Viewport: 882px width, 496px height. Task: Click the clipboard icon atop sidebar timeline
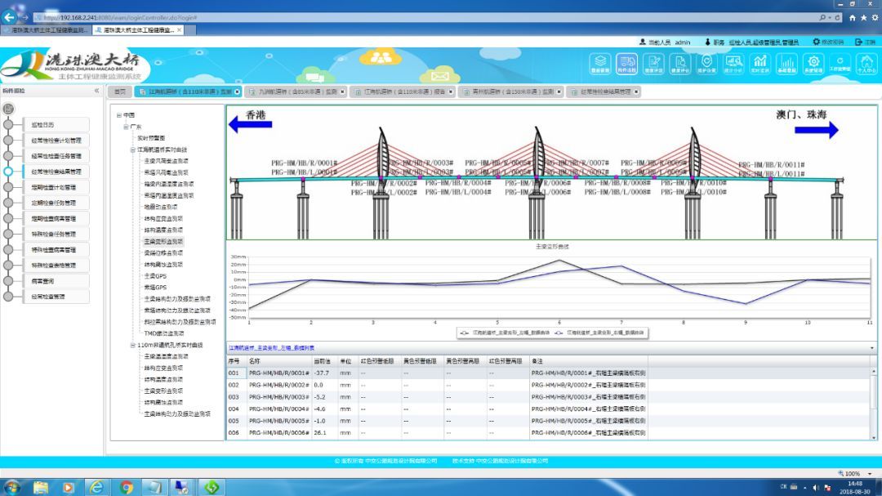pos(8,109)
